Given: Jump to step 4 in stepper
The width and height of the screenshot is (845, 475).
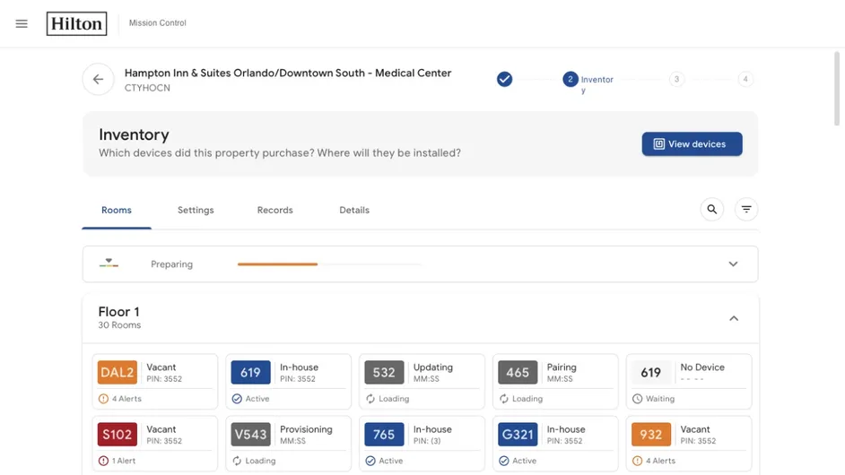Looking at the screenshot, I should (745, 79).
